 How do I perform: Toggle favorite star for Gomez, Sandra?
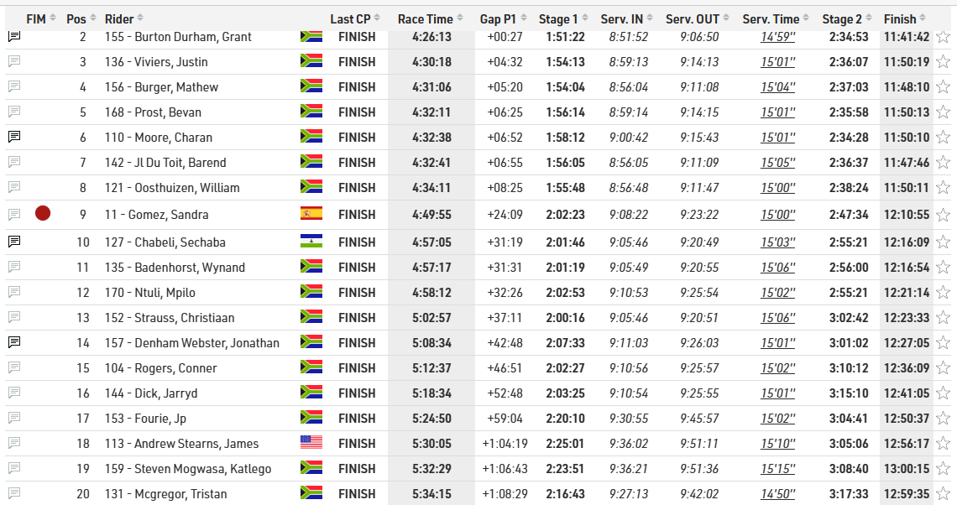click(x=943, y=215)
